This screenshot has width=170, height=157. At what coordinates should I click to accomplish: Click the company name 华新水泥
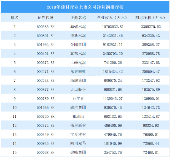pos(78,36)
